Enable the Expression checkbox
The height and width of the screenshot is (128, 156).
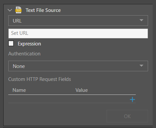[11, 43]
